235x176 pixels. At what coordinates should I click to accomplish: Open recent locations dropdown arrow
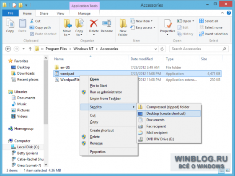pyautogui.click(x=23, y=49)
